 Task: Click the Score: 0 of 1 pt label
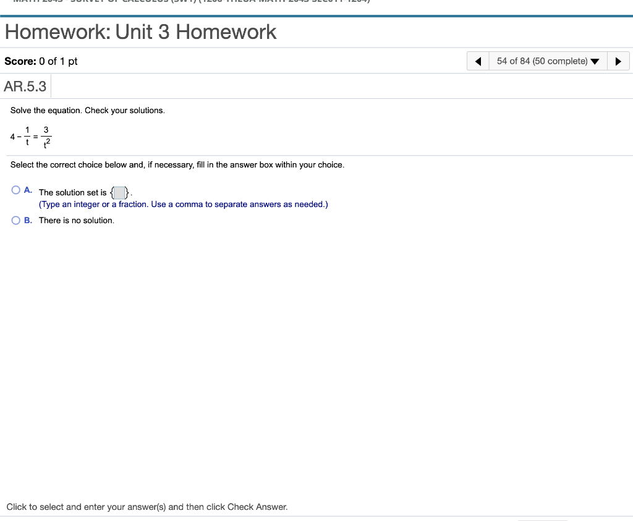point(40,61)
